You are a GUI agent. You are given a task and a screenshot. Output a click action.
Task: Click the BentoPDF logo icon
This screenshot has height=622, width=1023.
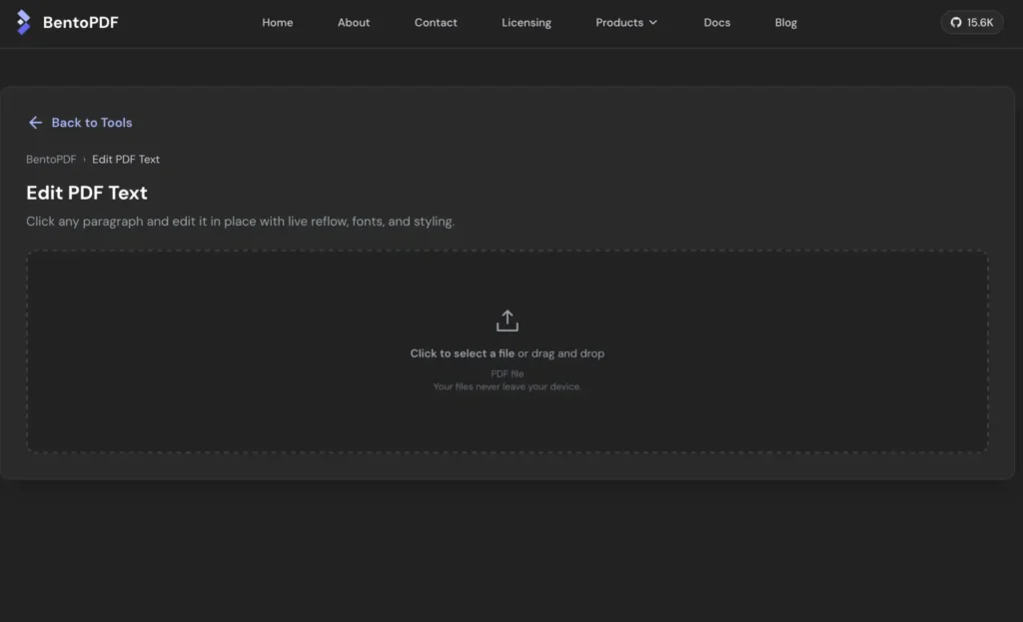[x=24, y=22]
